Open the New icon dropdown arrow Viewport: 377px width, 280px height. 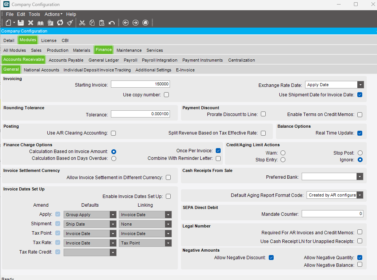pyautogui.click(x=14, y=23)
